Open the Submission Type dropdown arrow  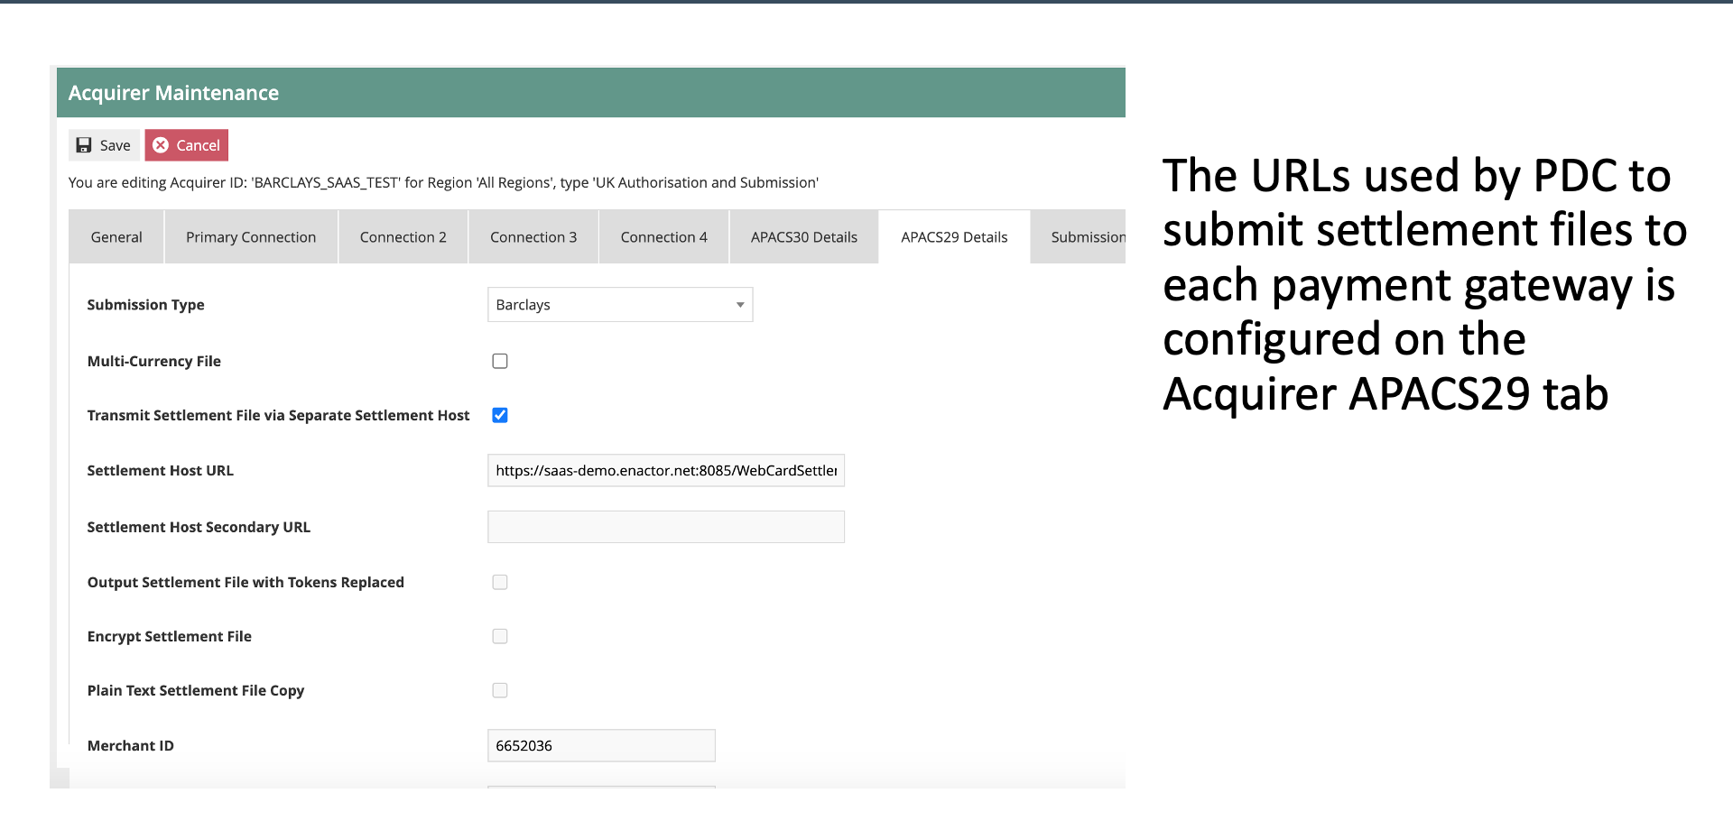pos(739,304)
